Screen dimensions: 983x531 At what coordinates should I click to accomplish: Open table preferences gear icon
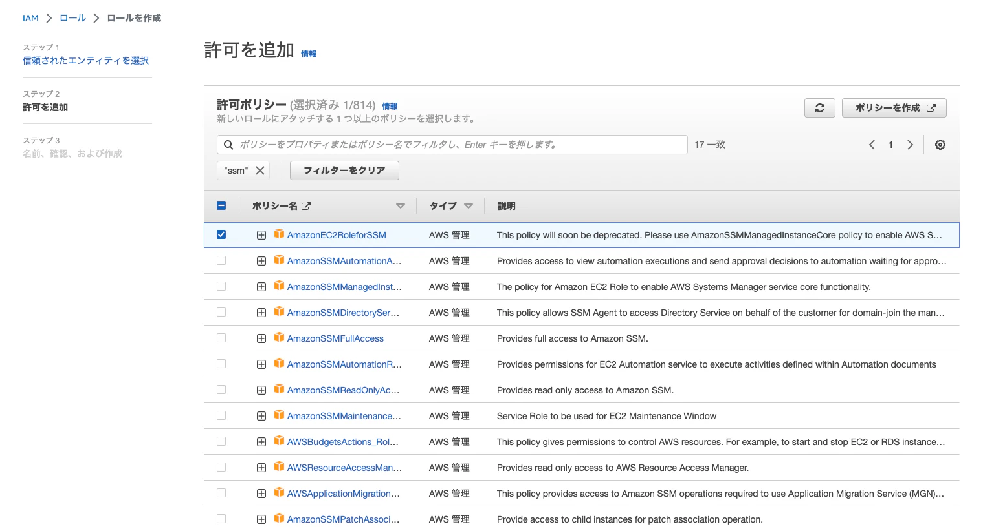(x=940, y=145)
